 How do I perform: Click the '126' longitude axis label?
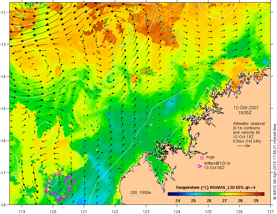click(x=239, y=211)
